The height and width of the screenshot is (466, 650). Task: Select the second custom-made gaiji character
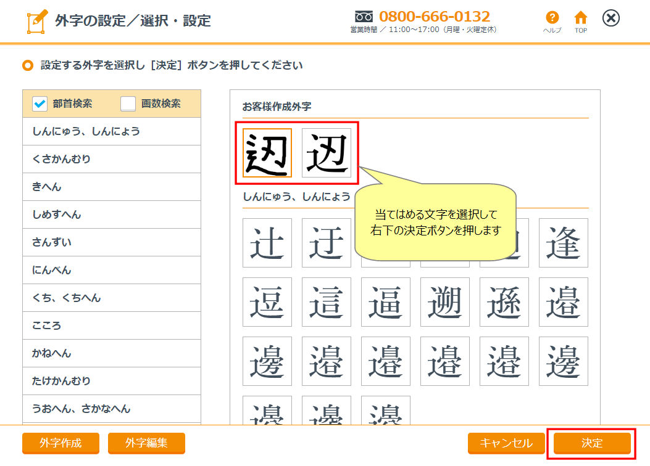pos(327,153)
